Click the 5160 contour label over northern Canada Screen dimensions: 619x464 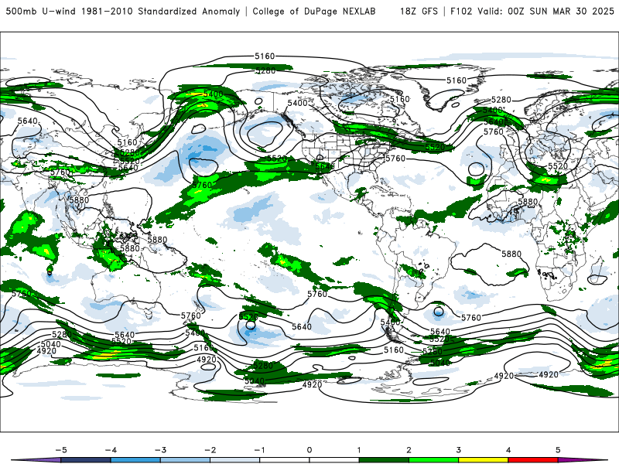pyautogui.click(x=400, y=99)
